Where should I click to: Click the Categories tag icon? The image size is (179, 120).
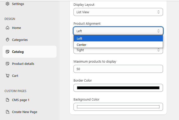(x=7, y=40)
